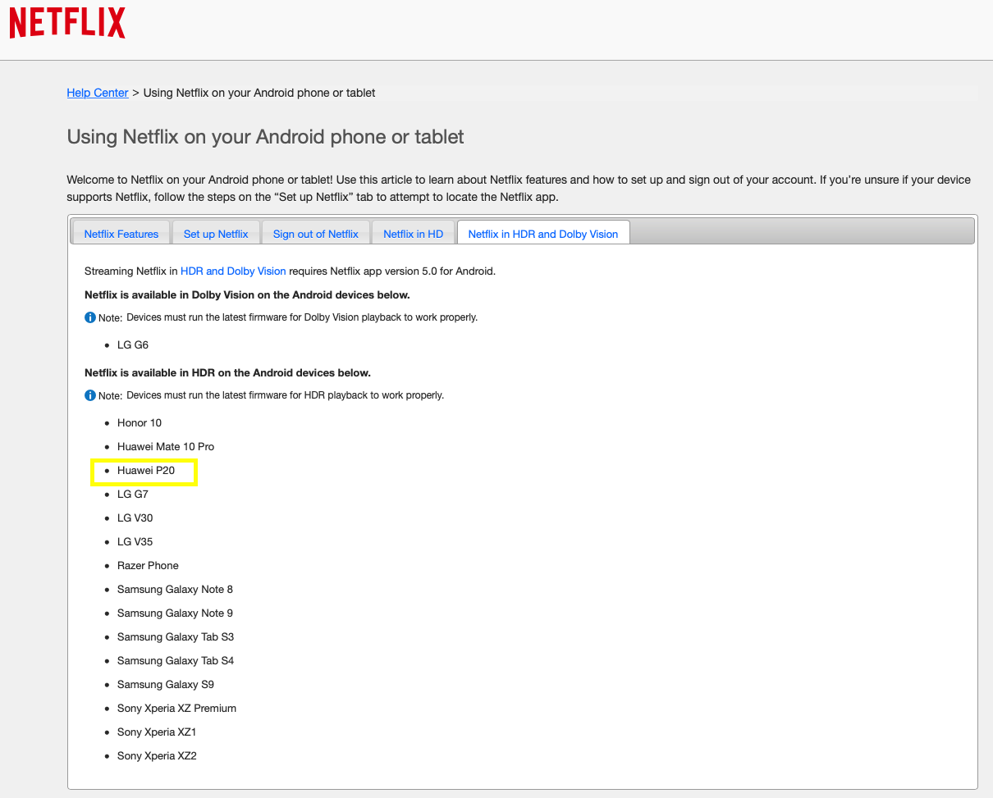Open the Sign out of Netflix tab
Screen dimensions: 993x798
click(x=316, y=234)
